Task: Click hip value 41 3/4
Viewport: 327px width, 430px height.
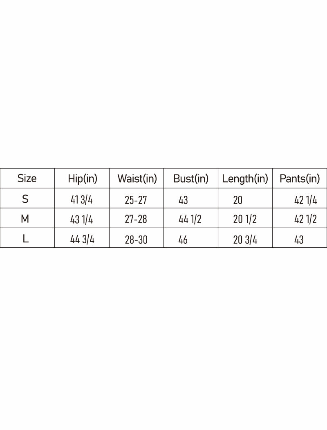Action: (82, 200)
